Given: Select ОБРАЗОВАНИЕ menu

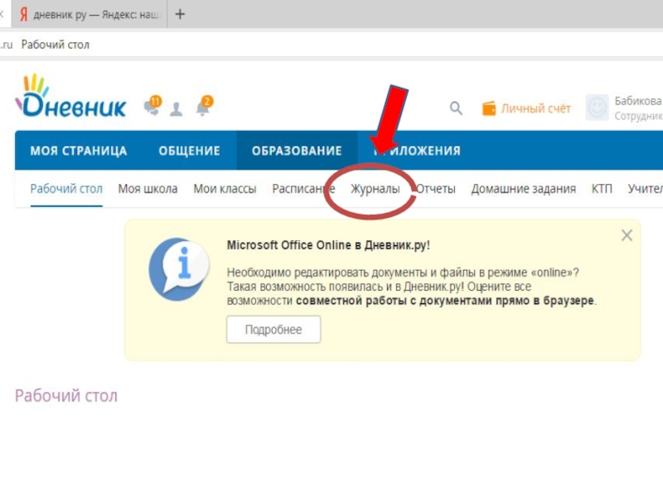Looking at the screenshot, I should coord(297,151).
